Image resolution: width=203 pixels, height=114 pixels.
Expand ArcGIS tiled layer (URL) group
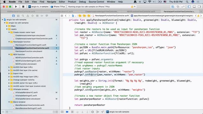[9, 67]
